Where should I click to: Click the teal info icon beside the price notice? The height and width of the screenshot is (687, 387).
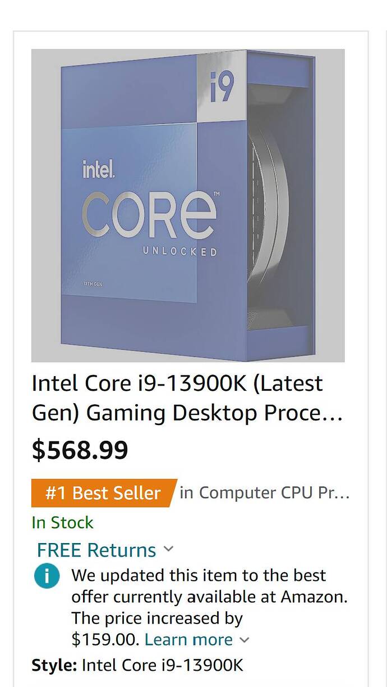click(48, 576)
